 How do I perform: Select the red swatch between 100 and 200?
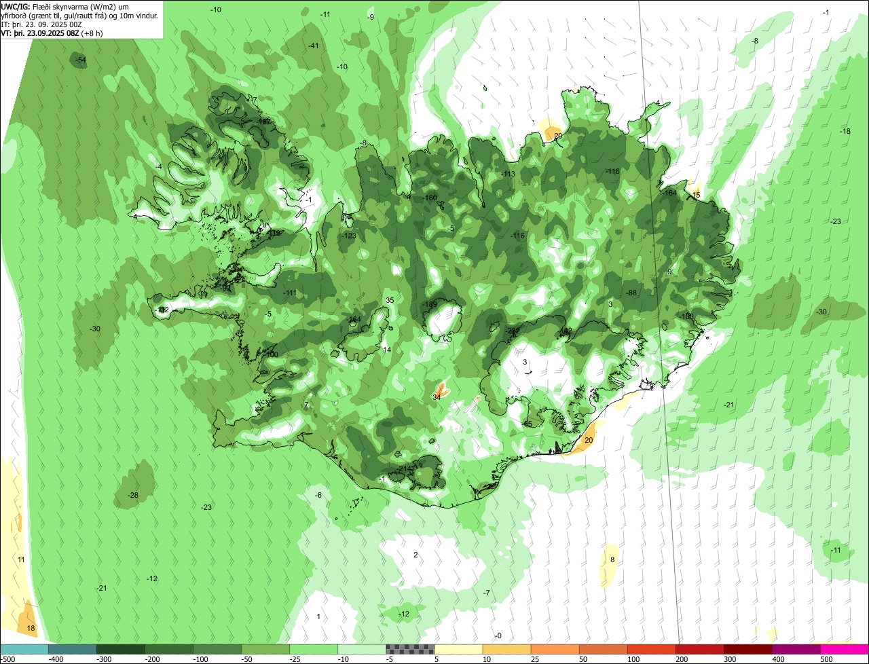652,649
